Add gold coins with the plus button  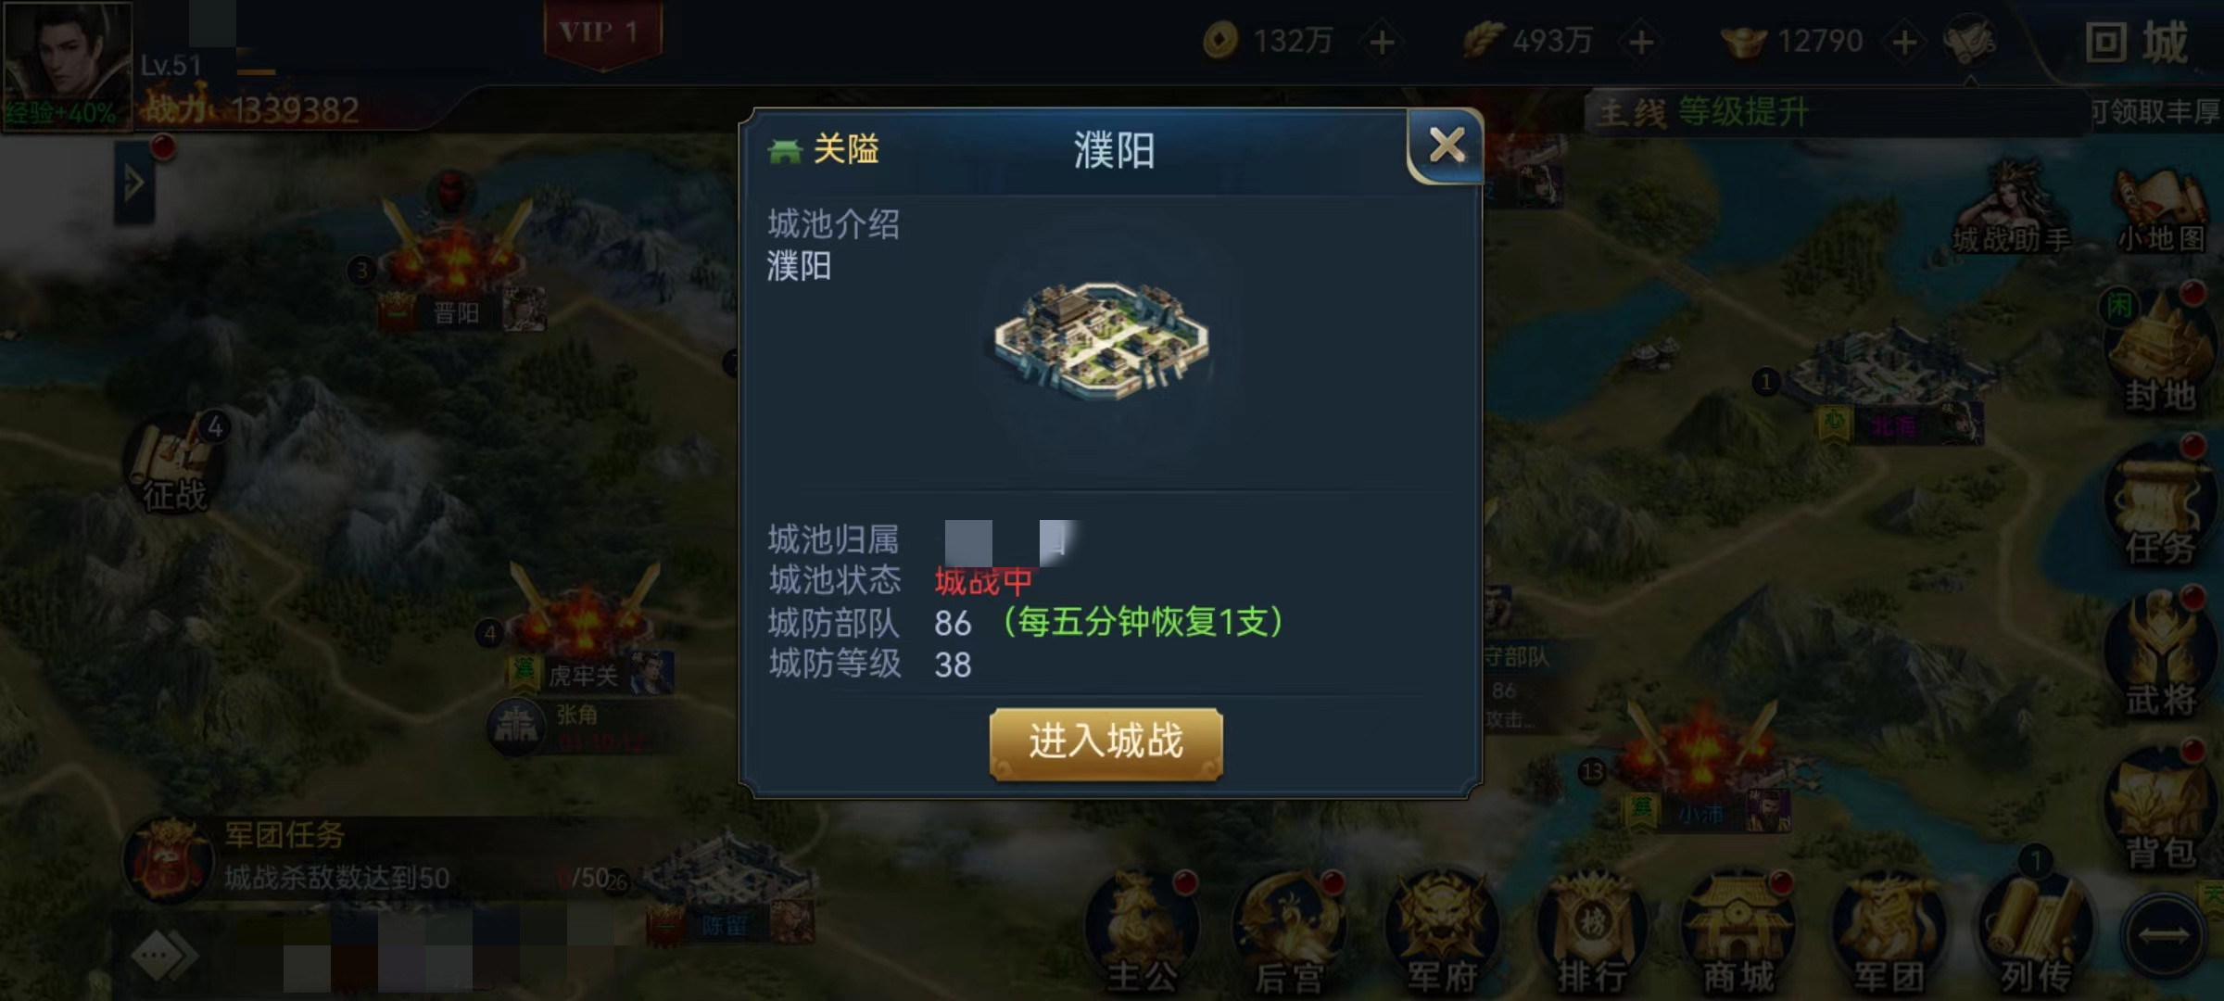click(x=1382, y=42)
